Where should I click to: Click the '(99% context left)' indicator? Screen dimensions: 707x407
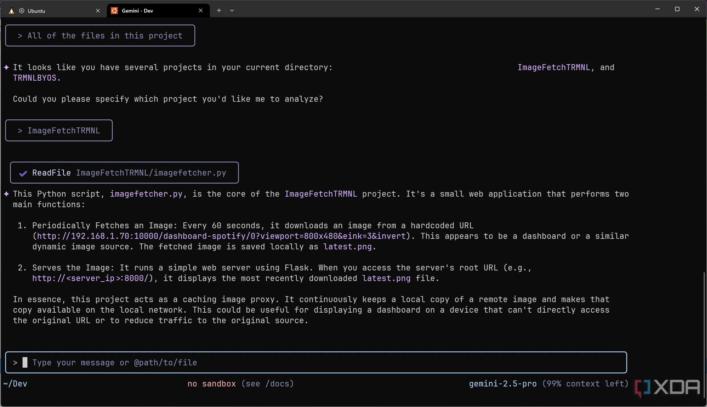585,384
